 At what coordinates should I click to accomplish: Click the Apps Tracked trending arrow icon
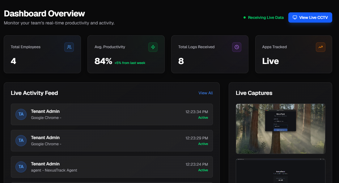[320, 47]
